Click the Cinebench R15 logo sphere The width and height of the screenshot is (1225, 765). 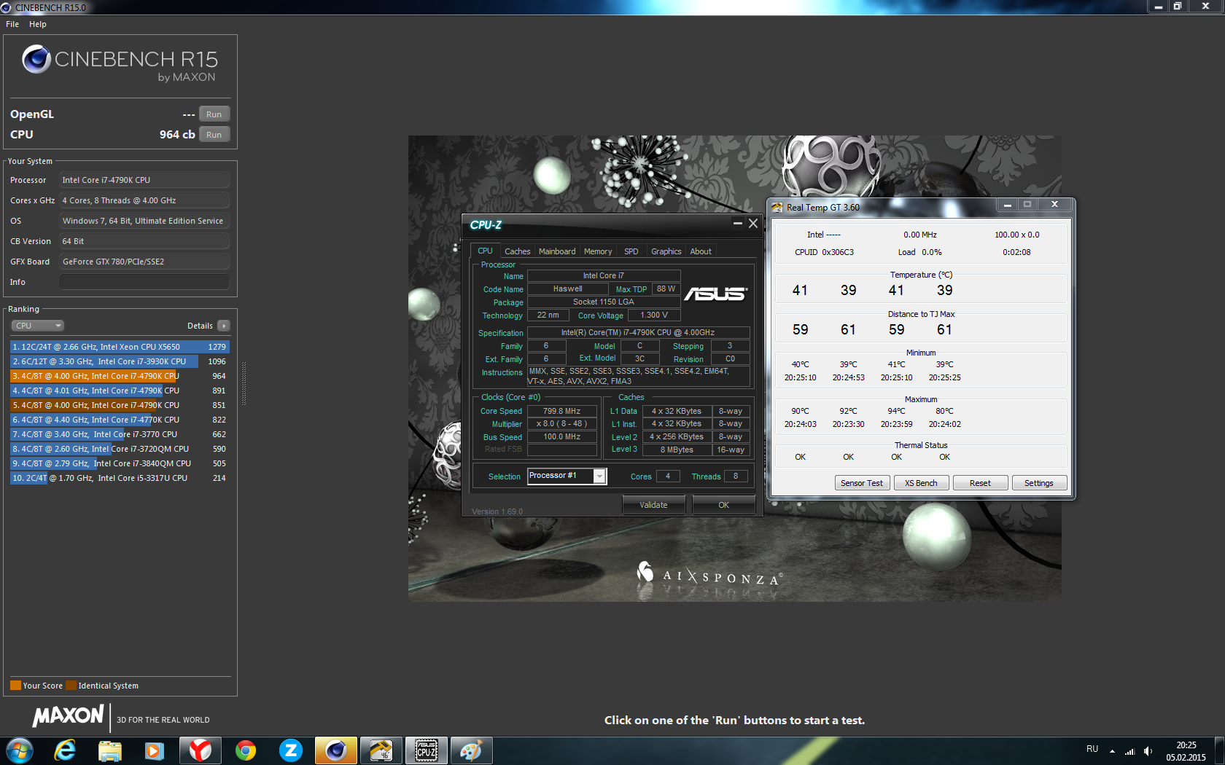[36, 59]
